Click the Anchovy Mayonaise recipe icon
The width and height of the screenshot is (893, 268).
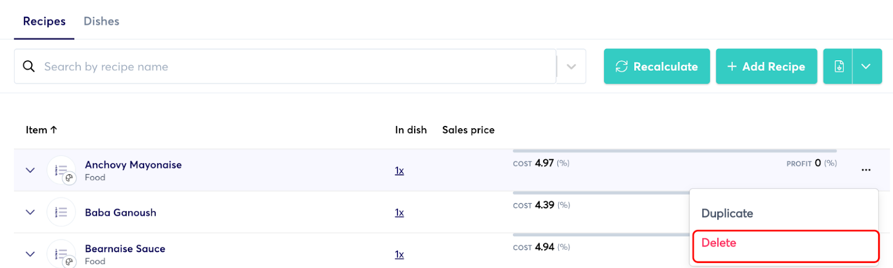61,170
